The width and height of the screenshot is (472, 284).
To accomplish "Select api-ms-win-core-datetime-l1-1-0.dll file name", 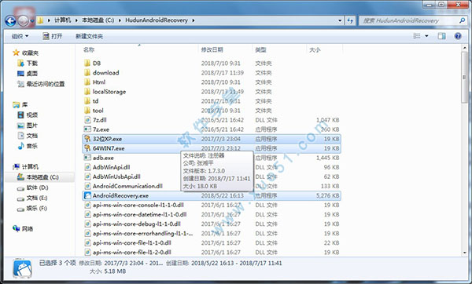I will pos(140,214).
